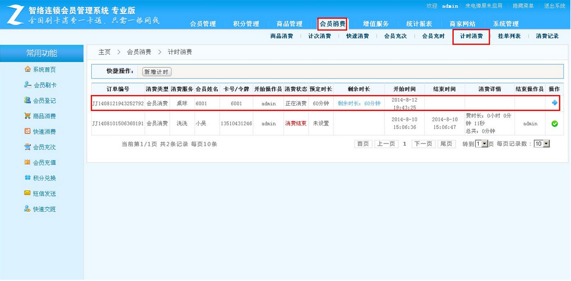Click the 退出系统 logout link

tap(554, 6)
